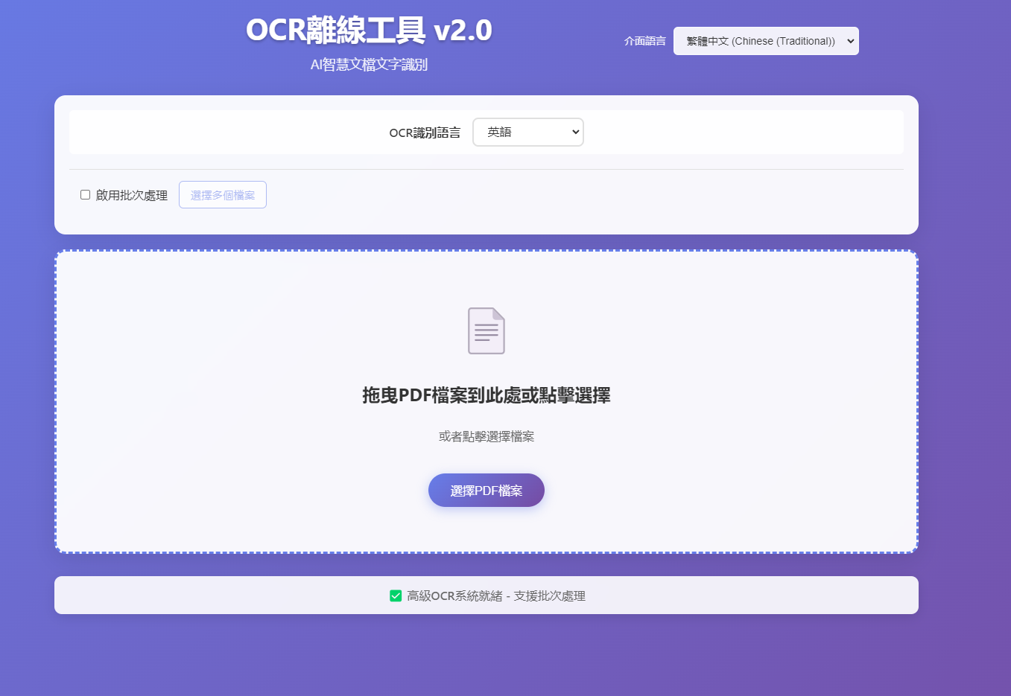This screenshot has height=696, width=1011.
Task: Click the OCR離線工具 v2.0 title
Action: [369, 29]
